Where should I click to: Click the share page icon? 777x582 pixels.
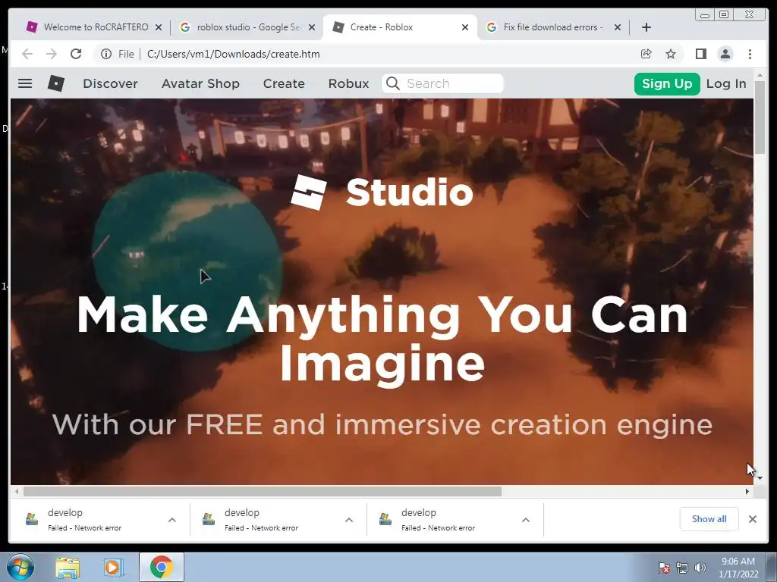click(646, 54)
